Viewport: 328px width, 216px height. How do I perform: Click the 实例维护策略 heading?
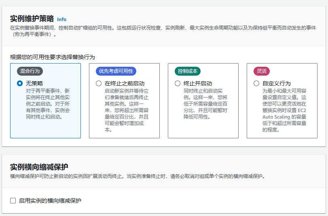pos(32,19)
